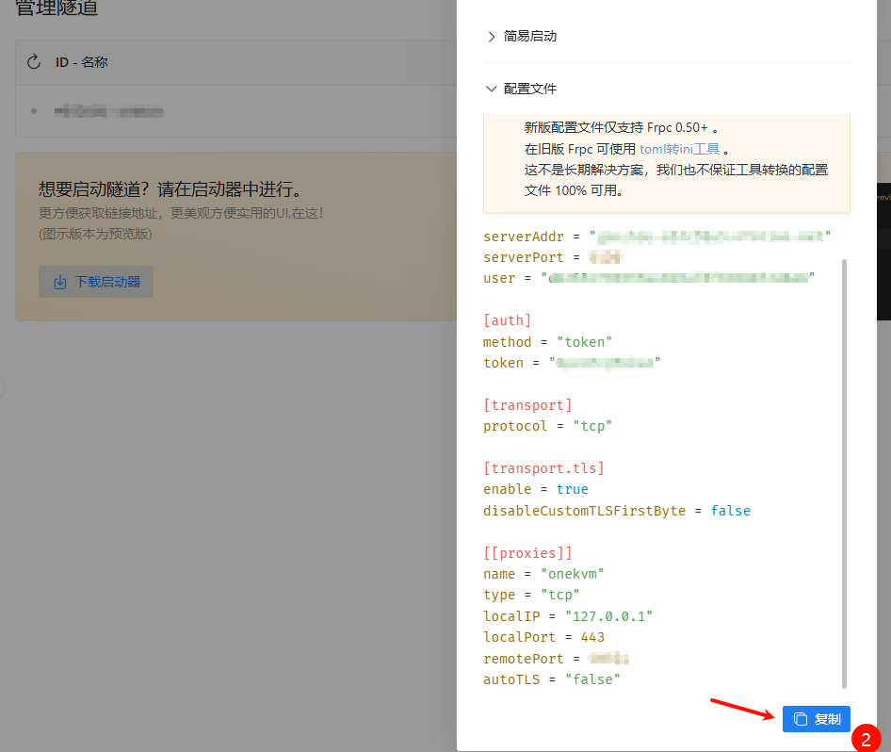Expand the 简易启动 section chevron

(x=491, y=37)
